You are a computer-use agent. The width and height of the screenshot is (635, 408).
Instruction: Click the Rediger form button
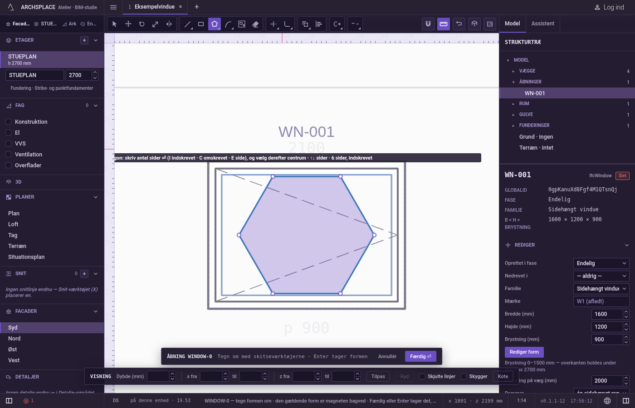pos(524,352)
